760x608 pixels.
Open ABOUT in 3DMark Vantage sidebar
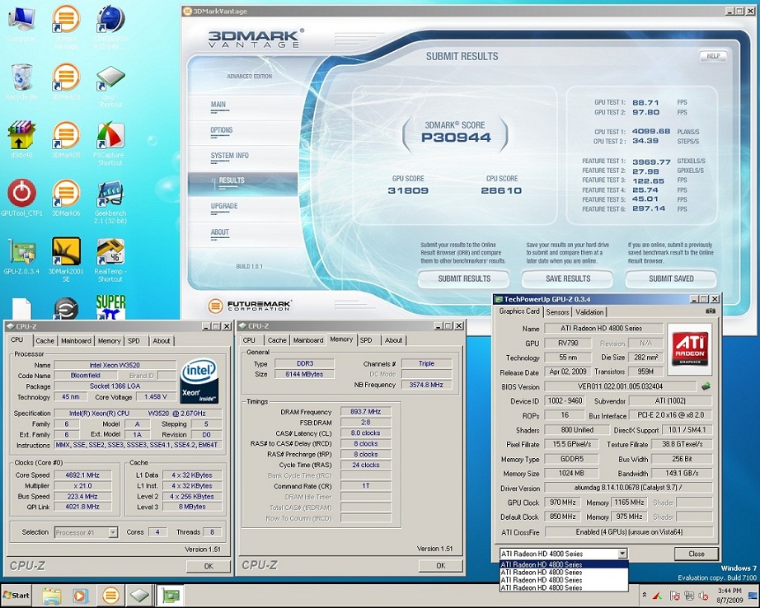[x=219, y=232]
